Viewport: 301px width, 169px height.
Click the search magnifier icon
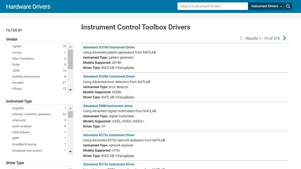coord(288,6)
